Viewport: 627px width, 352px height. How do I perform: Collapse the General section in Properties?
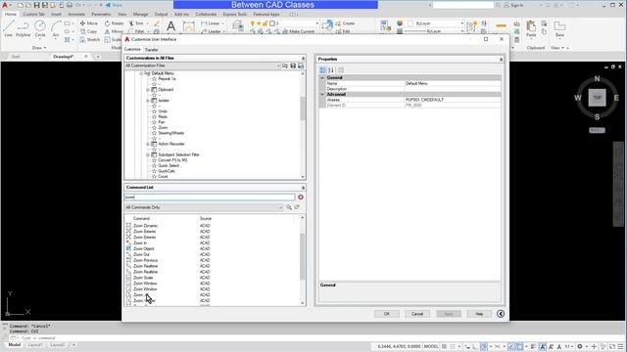click(322, 78)
